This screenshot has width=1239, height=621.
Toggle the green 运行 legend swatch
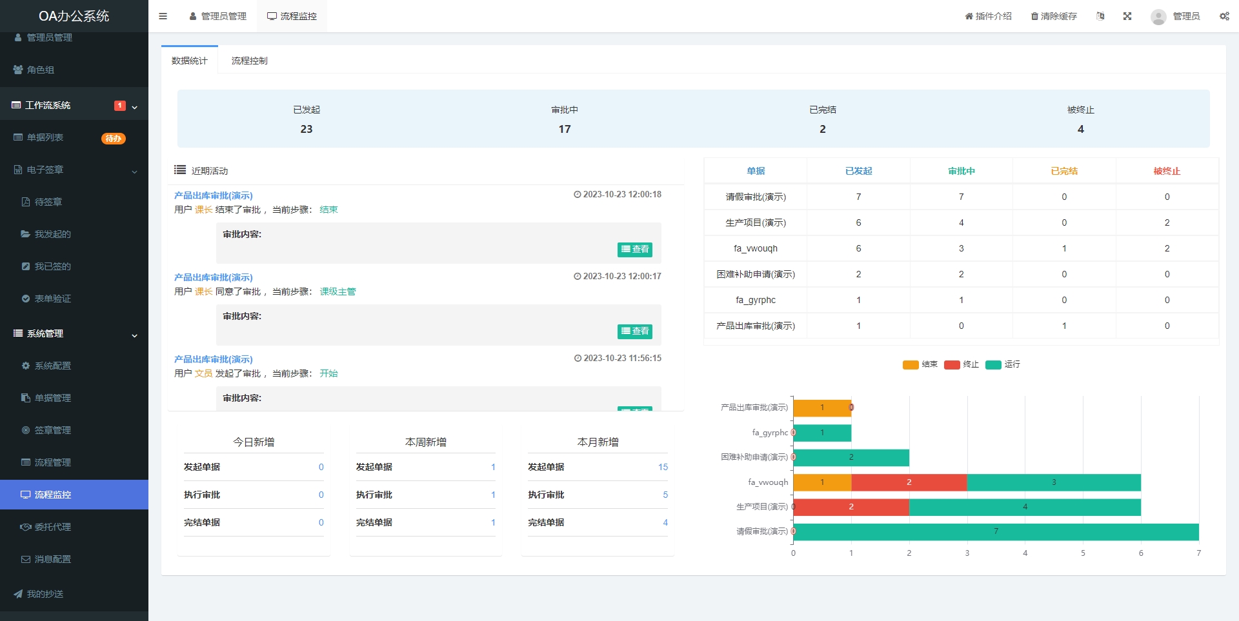pos(993,365)
